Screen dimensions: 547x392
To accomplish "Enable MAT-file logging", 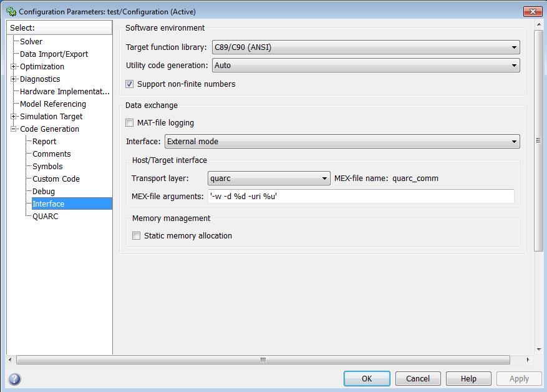I will [129, 122].
